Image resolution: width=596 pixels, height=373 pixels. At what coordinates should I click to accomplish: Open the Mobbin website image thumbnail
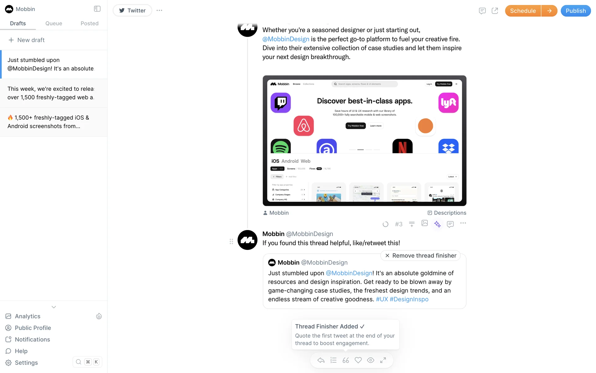pos(364,140)
